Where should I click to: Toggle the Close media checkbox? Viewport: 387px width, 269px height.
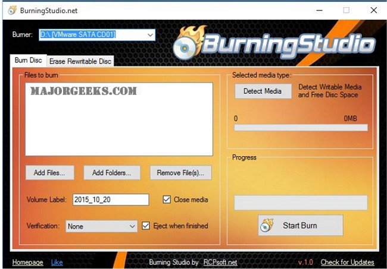(x=167, y=200)
